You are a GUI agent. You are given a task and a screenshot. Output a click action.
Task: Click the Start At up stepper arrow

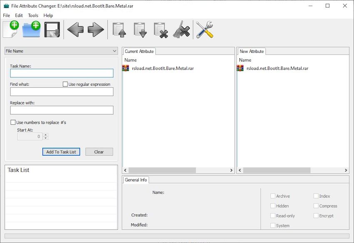tap(45, 134)
